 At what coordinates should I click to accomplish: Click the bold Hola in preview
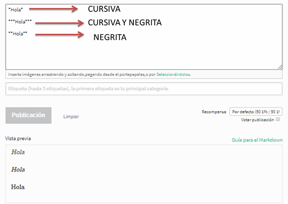[x=18, y=187]
